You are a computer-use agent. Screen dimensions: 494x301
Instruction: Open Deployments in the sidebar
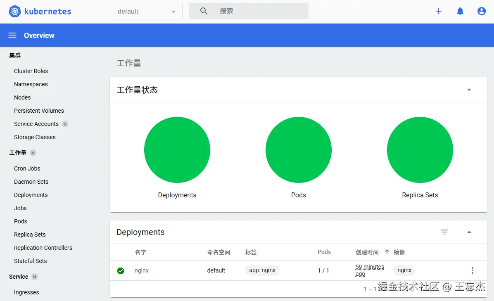31,195
